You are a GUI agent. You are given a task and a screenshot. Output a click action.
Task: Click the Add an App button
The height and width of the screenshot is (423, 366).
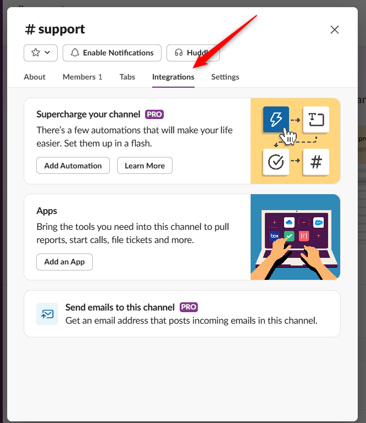click(64, 262)
